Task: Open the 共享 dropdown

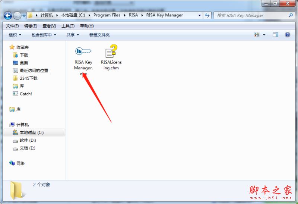Action: tap(73, 35)
